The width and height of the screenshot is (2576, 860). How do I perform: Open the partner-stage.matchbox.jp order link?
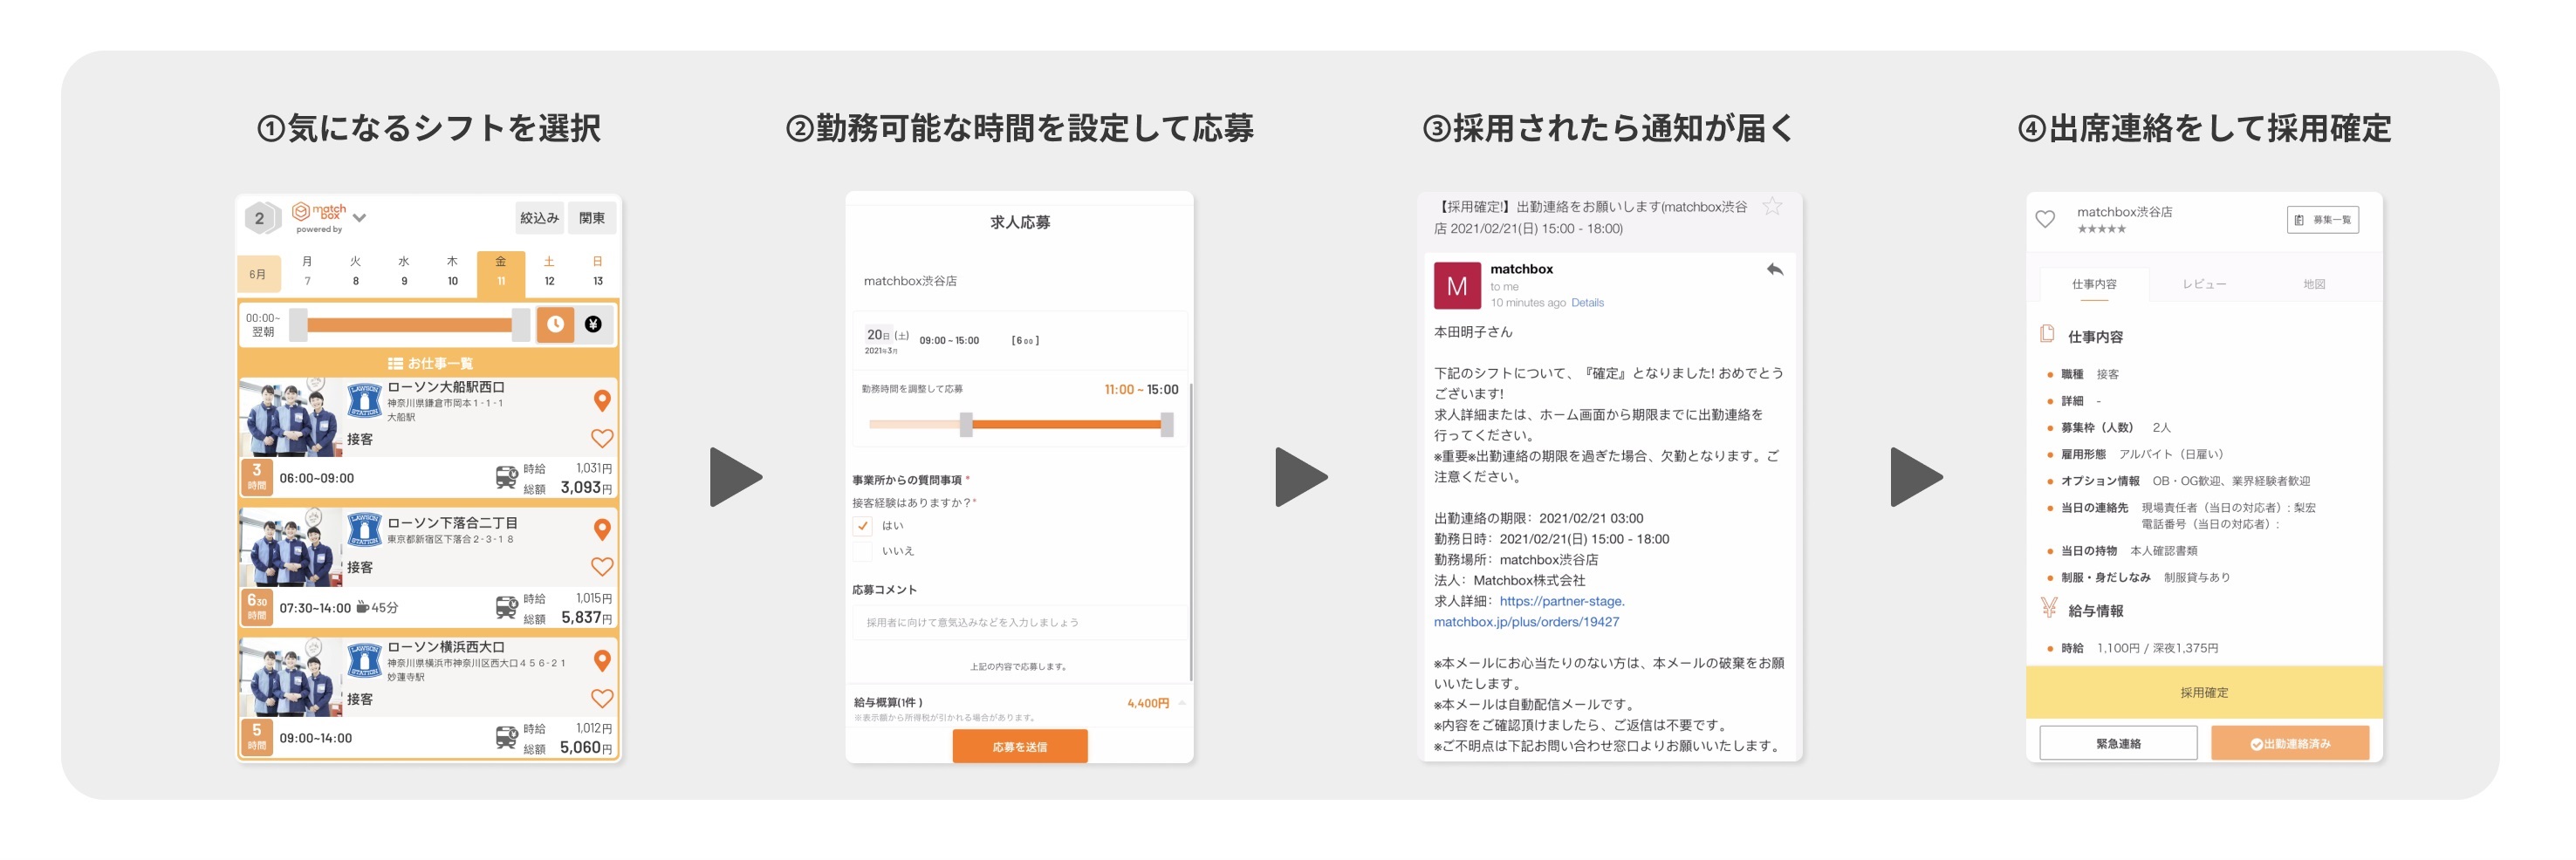pyautogui.click(x=1530, y=612)
